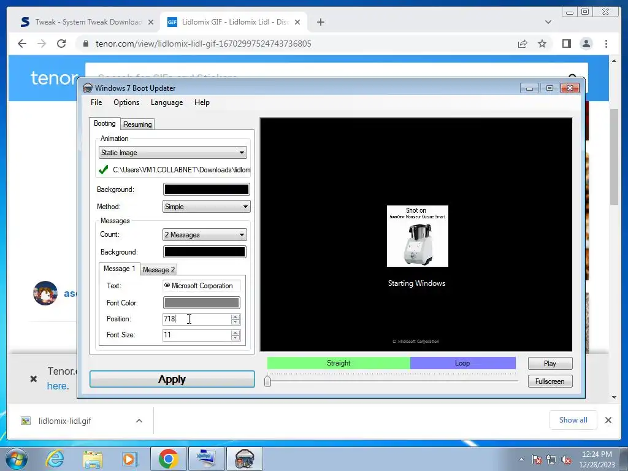This screenshot has height=471, width=628.
Task: Click the Boot Updater title bar icon
Action: (88, 88)
